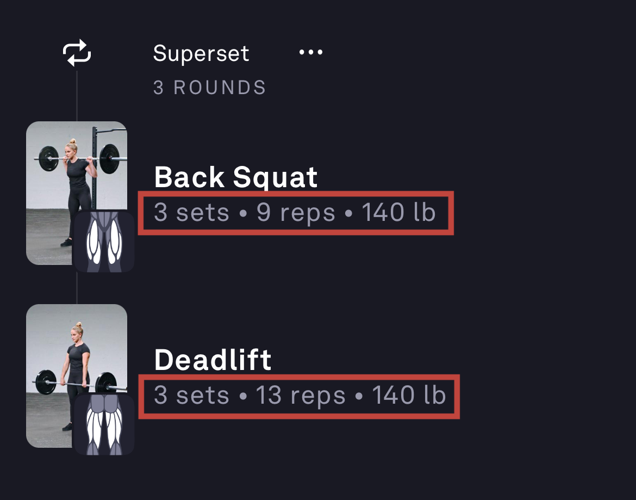Tap the 3 ROUNDS label
The width and height of the screenshot is (636, 500).
[x=210, y=88]
